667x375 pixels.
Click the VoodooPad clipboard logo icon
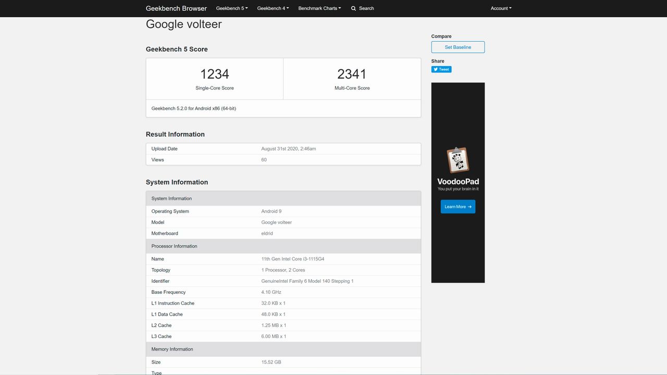[x=458, y=160]
